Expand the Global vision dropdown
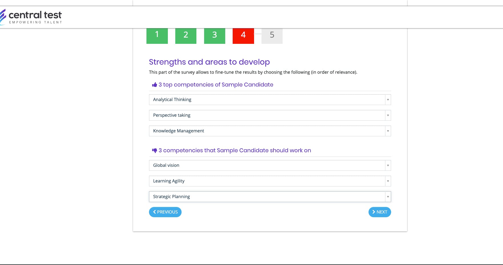The height and width of the screenshot is (265, 503). pos(270,165)
